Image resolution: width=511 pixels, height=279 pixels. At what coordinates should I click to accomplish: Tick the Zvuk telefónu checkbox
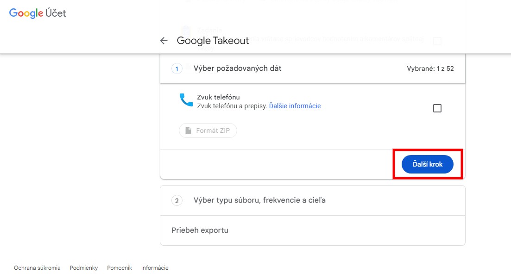coord(437,108)
